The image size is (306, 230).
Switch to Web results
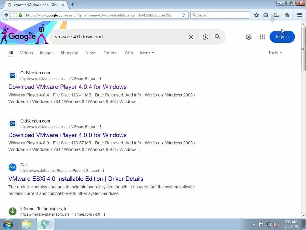129,53
